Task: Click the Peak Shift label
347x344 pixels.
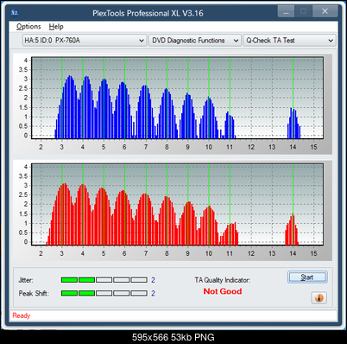Action: (34, 293)
